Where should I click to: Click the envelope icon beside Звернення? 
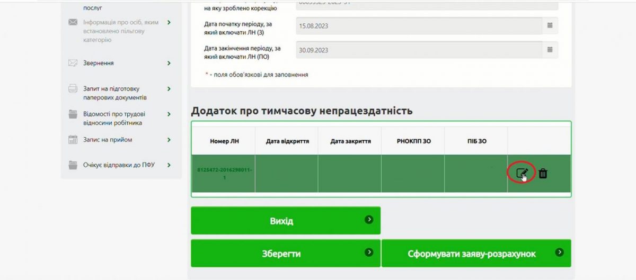pyautogui.click(x=73, y=63)
